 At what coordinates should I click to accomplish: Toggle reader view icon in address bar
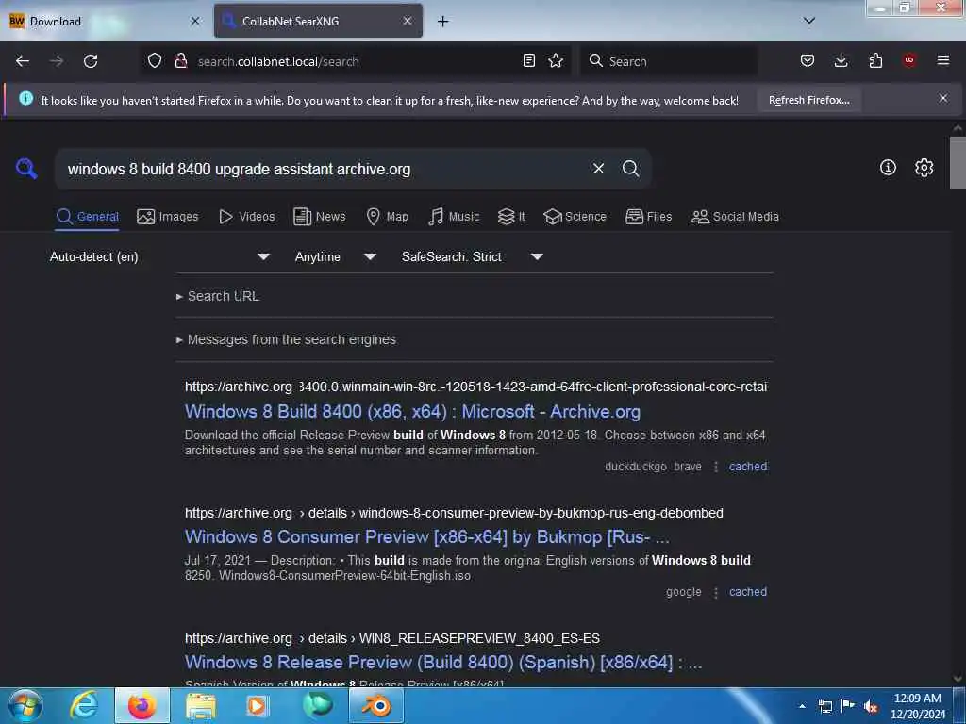(x=528, y=61)
